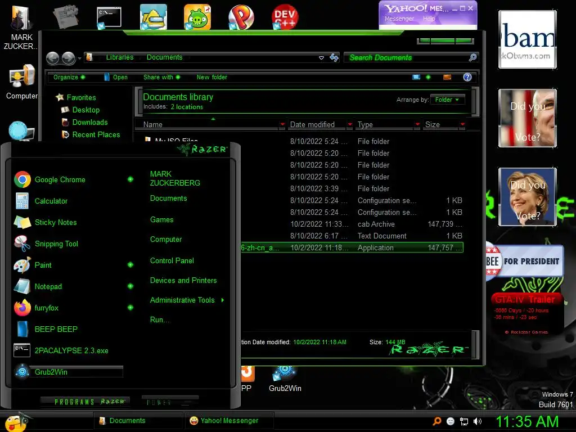
Task: Open the red P desktop shortcut
Action: [x=241, y=17]
